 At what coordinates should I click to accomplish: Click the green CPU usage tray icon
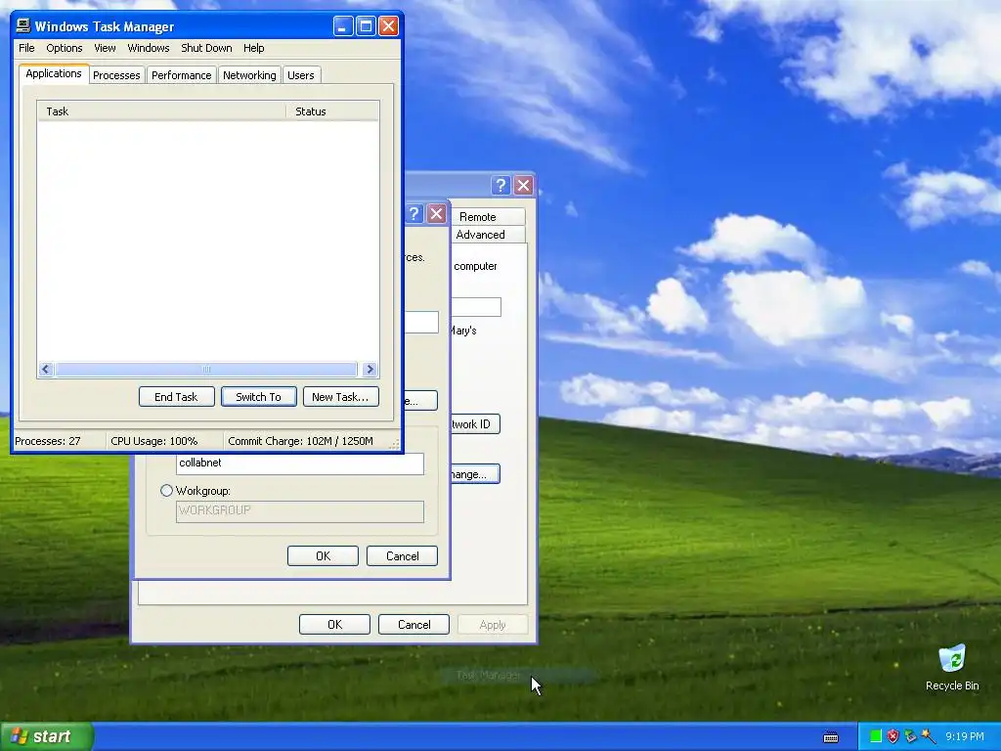click(x=876, y=736)
